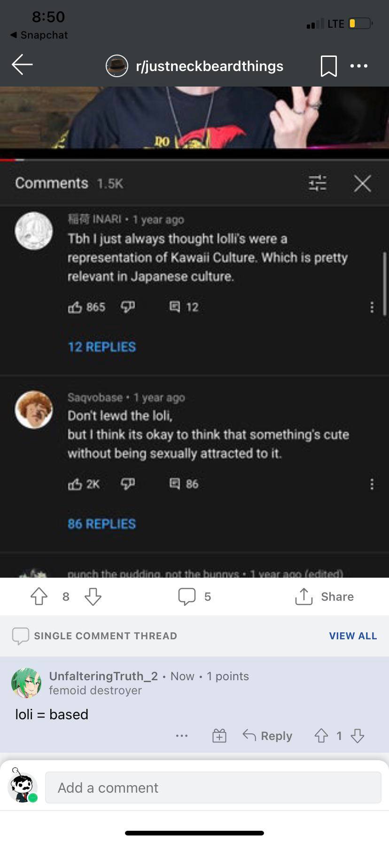Open the post's three-dot overflow menu

pyautogui.click(x=359, y=66)
